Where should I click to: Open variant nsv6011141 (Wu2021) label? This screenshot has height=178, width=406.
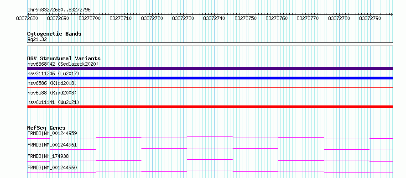tap(53, 102)
